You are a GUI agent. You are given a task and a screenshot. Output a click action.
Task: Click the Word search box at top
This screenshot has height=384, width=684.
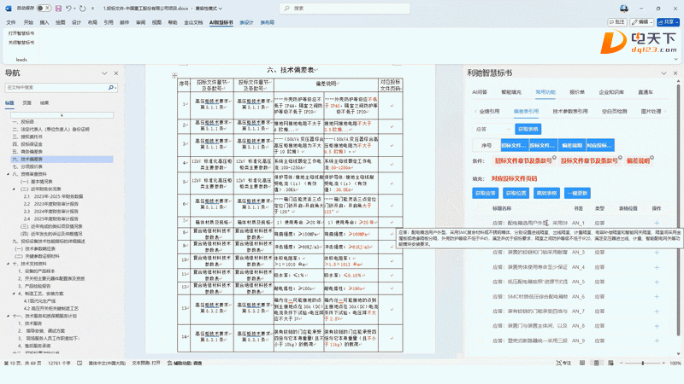[x=345, y=9]
